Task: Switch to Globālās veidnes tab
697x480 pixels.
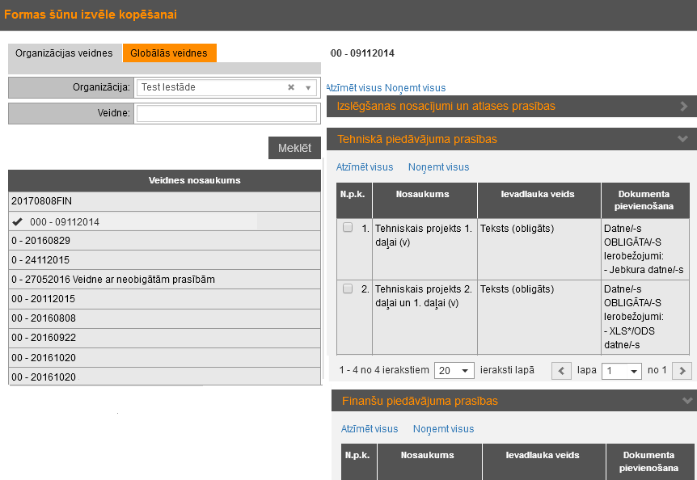Action: point(169,53)
